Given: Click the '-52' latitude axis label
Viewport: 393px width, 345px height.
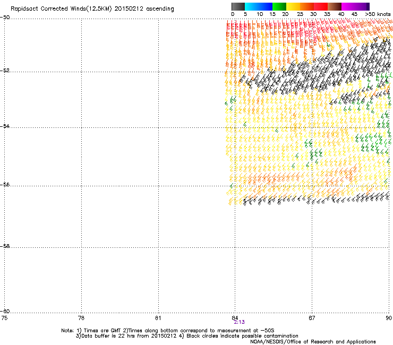Looking at the screenshot, I should 5,71.
